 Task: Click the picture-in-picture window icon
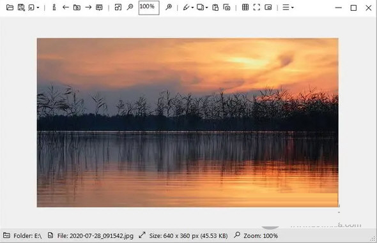coord(268,8)
